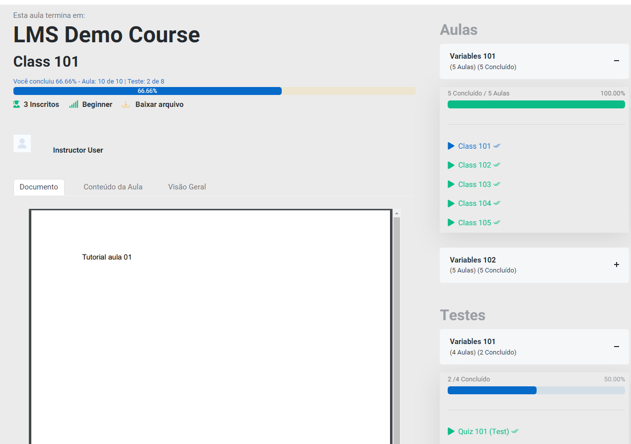Click the download icon for Baixar arquivo

pyautogui.click(x=126, y=104)
